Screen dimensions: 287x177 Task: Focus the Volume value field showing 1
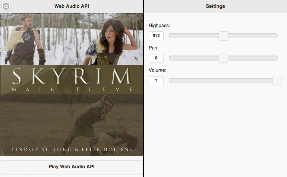click(x=156, y=81)
